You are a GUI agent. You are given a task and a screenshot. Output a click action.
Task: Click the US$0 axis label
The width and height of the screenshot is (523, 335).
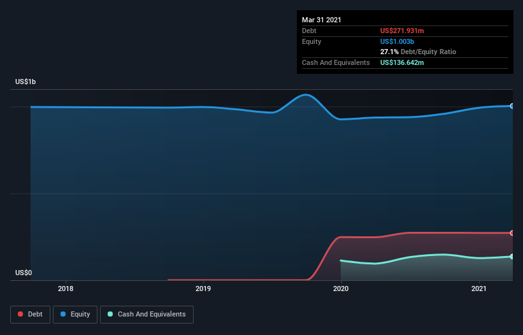pos(24,273)
